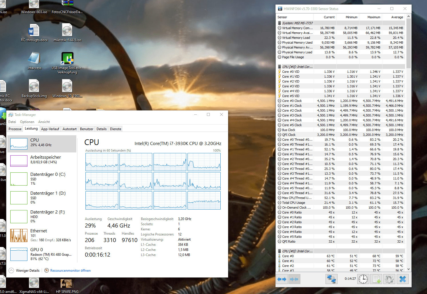Select the On-Demand Clock sensor row
This screenshot has height=294, width=427.
coord(341,208)
